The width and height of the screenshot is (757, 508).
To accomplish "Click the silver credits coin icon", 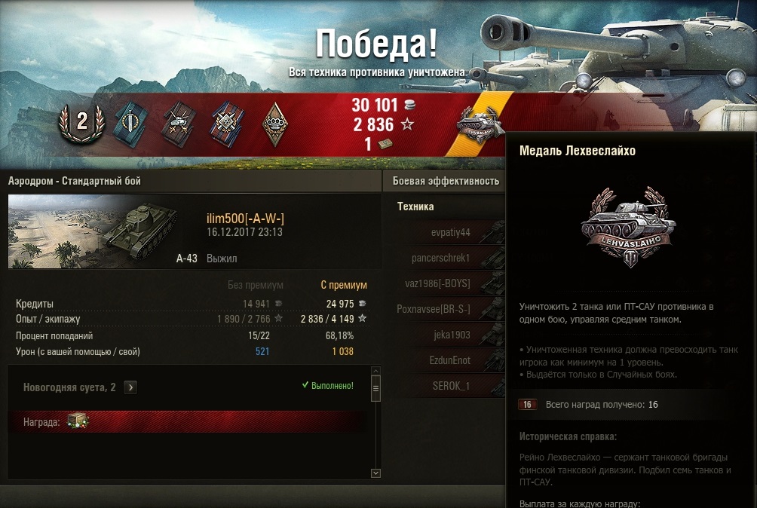I will coord(410,105).
